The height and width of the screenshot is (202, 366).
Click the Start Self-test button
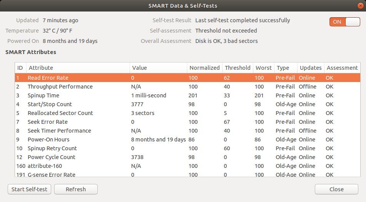click(x=29, y=189)
